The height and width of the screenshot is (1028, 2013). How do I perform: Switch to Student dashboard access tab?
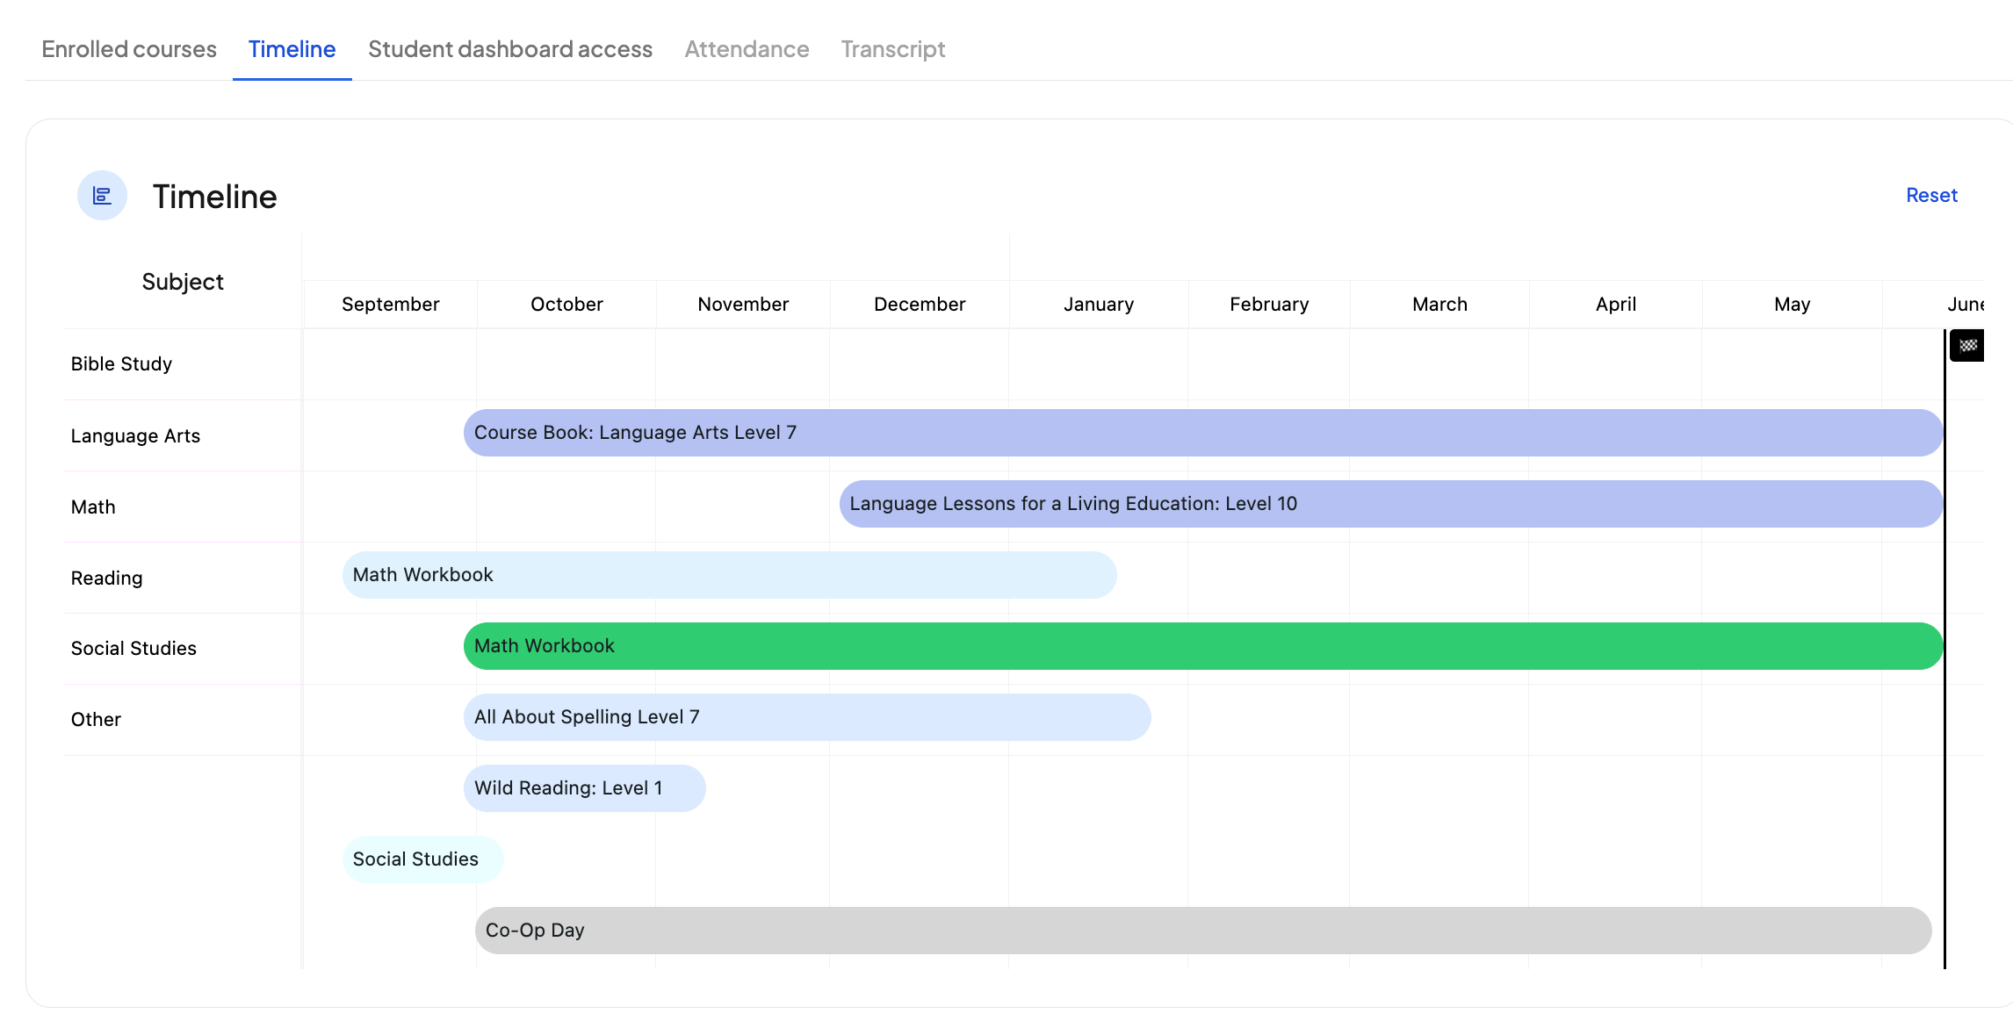coord(510,49)
